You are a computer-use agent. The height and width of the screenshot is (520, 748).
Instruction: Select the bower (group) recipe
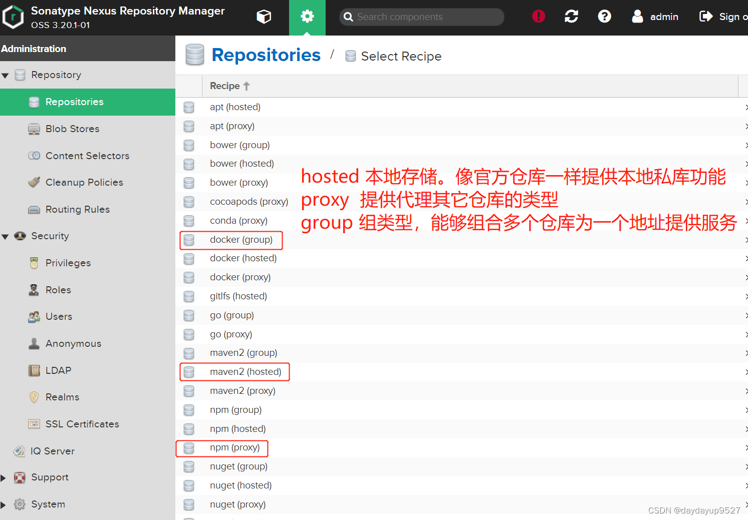pos(461,145)
